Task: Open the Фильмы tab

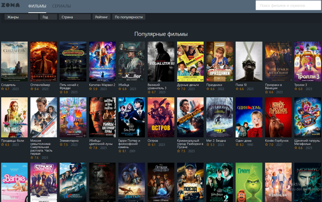Action: pos(37,6)
